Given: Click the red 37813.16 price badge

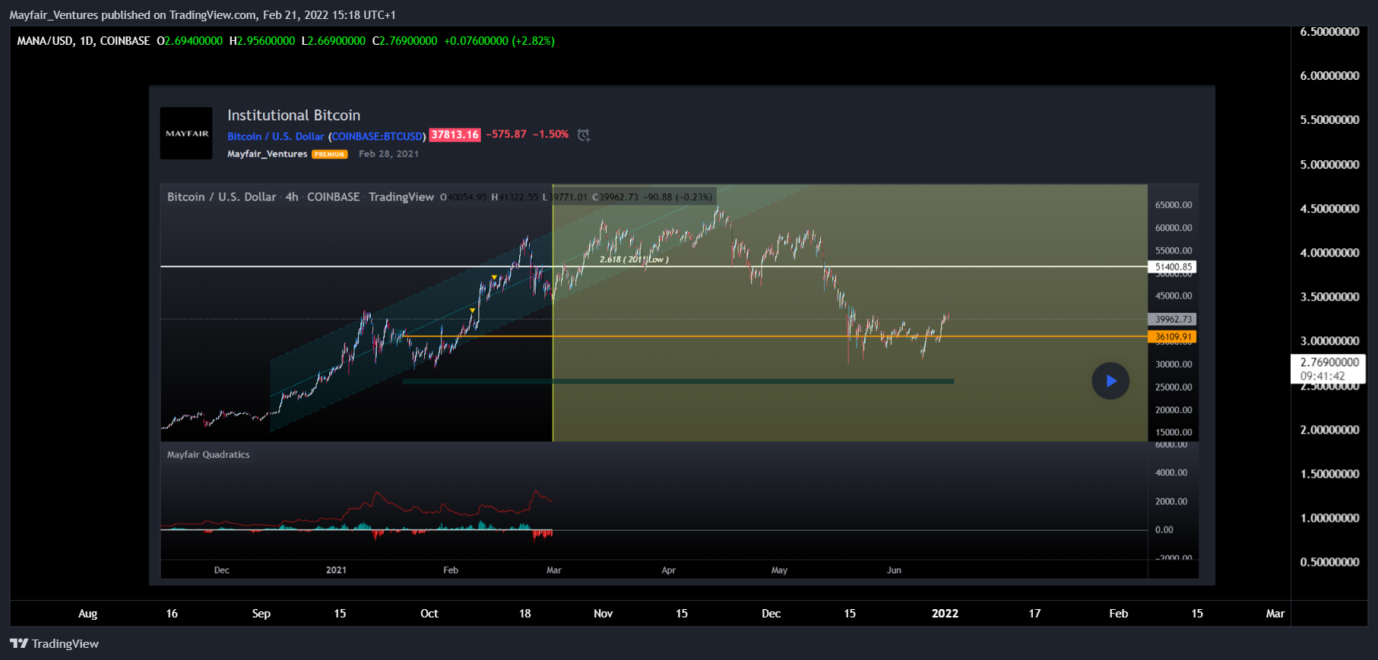Looking at the screenshot, I should (x=455, y=134).
